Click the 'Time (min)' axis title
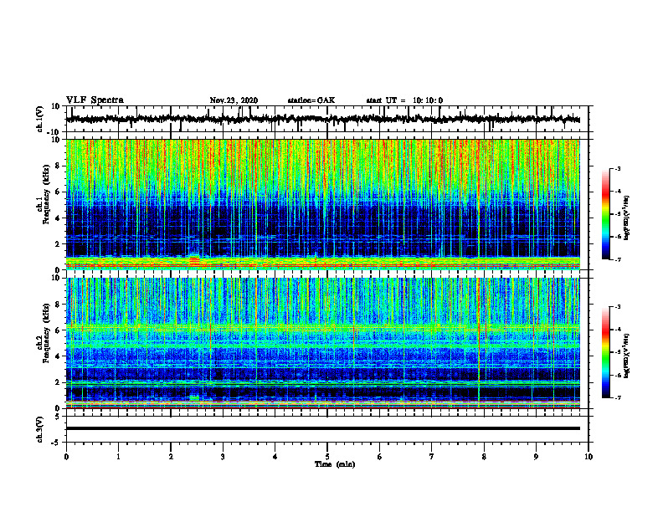Viewport: 663px width, 512px height. coord(335,464)
